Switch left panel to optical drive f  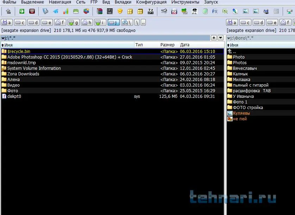coord(60,23)
